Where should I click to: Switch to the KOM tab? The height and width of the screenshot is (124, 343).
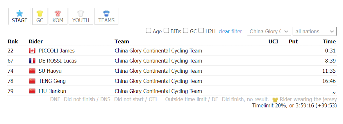pyautogui.click(x=58, y=16)
